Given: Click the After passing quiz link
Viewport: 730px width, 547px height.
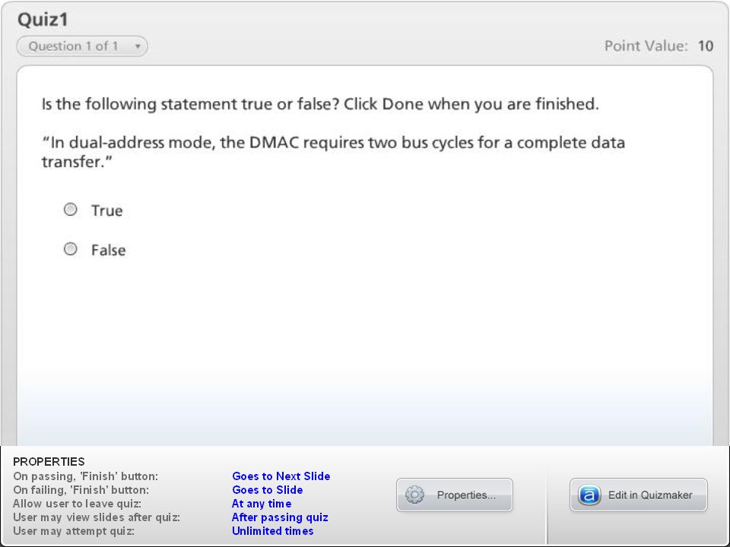Looking at the screenshot, I should 280,517.
